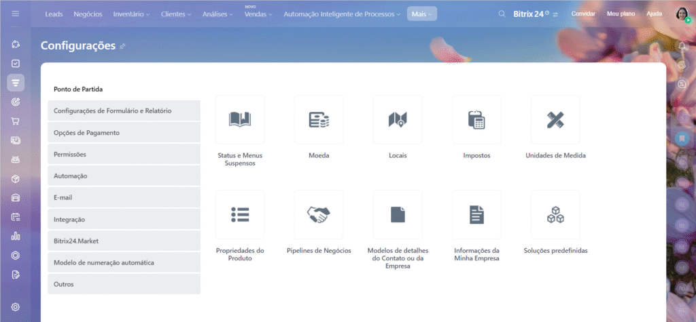The height and width of the screenshot is (322, 696).
Task: Open Status e Menus Suspensos book icon
Action: coord(240,120)
